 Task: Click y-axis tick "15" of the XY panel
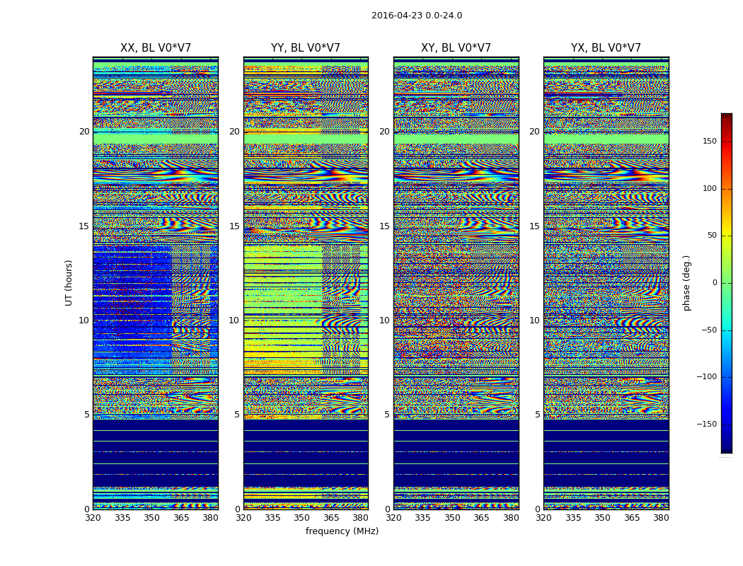click(x=385, y=226)
